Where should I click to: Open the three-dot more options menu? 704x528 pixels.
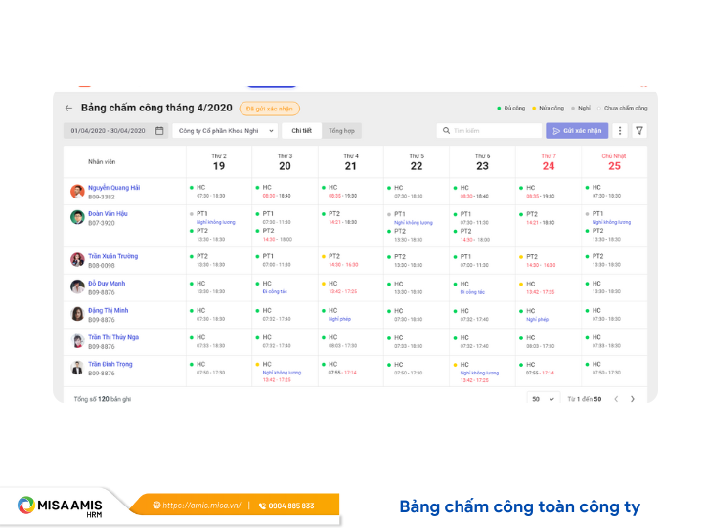619,130
